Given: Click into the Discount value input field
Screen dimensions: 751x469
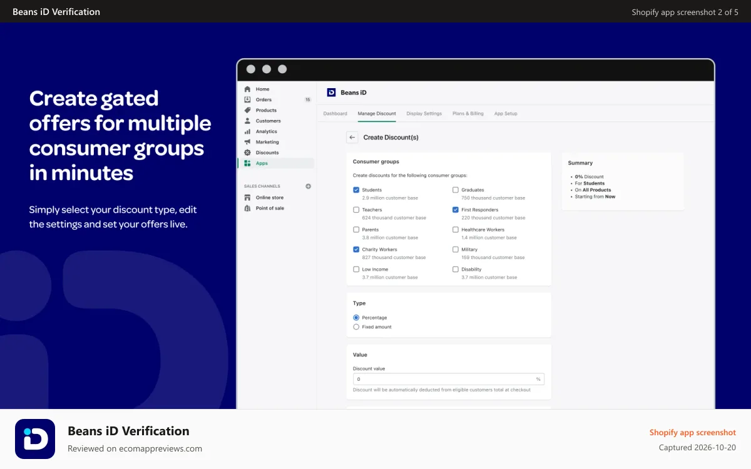Looking at the screenshot, I should click(448, 379).
